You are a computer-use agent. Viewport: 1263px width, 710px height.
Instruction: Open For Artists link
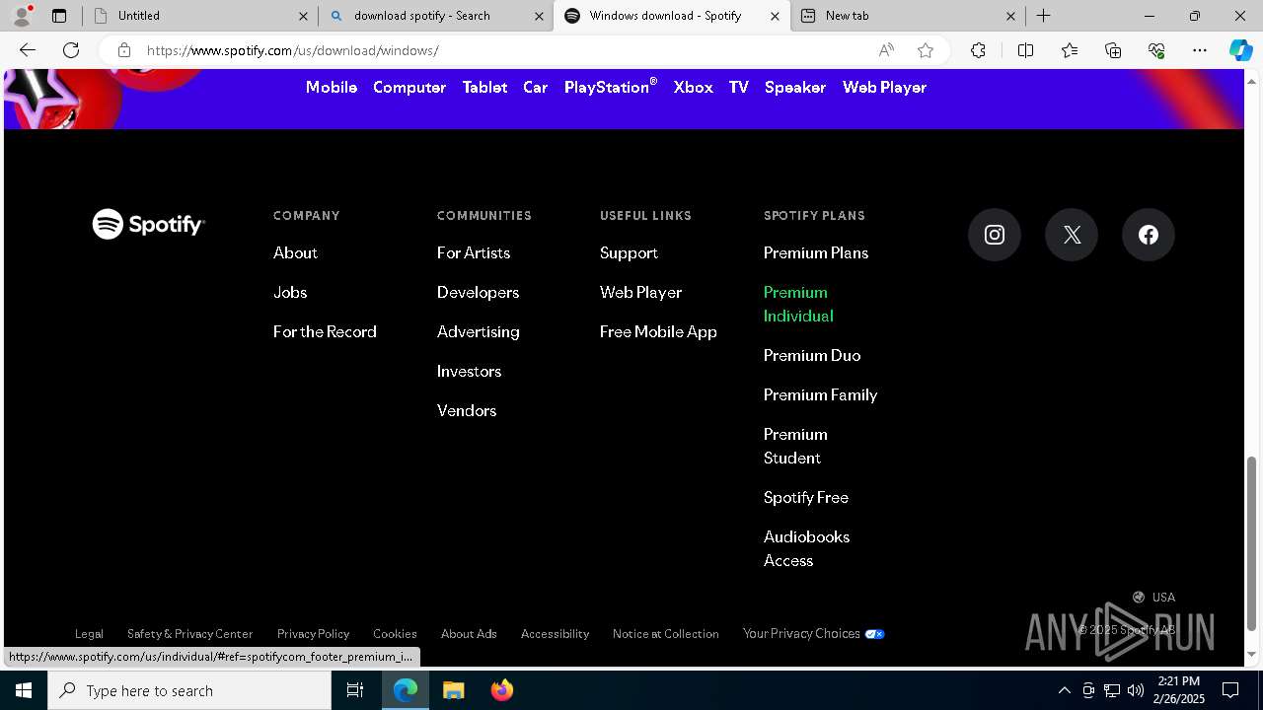click(x=474, y=252)
